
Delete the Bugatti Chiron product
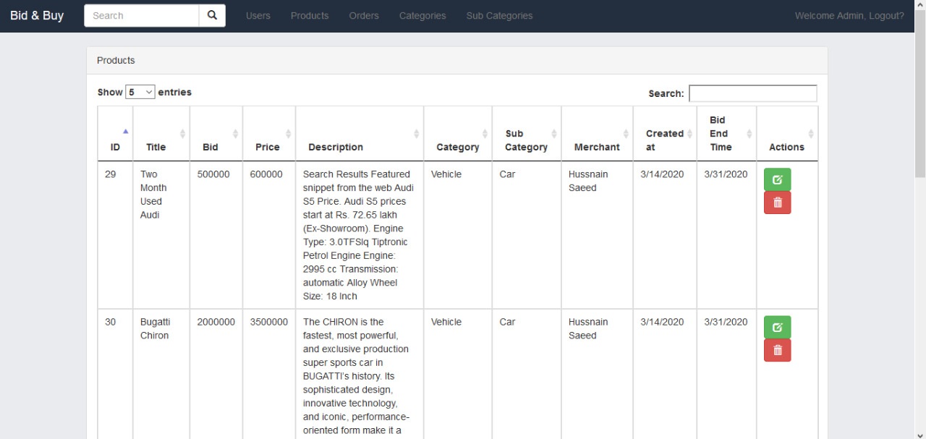click(777, 350)
